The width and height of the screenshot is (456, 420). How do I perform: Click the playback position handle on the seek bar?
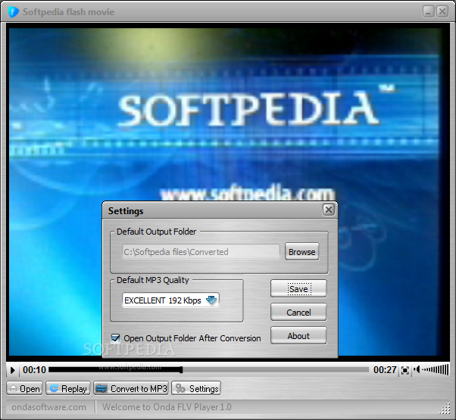(x=181, y=370)
